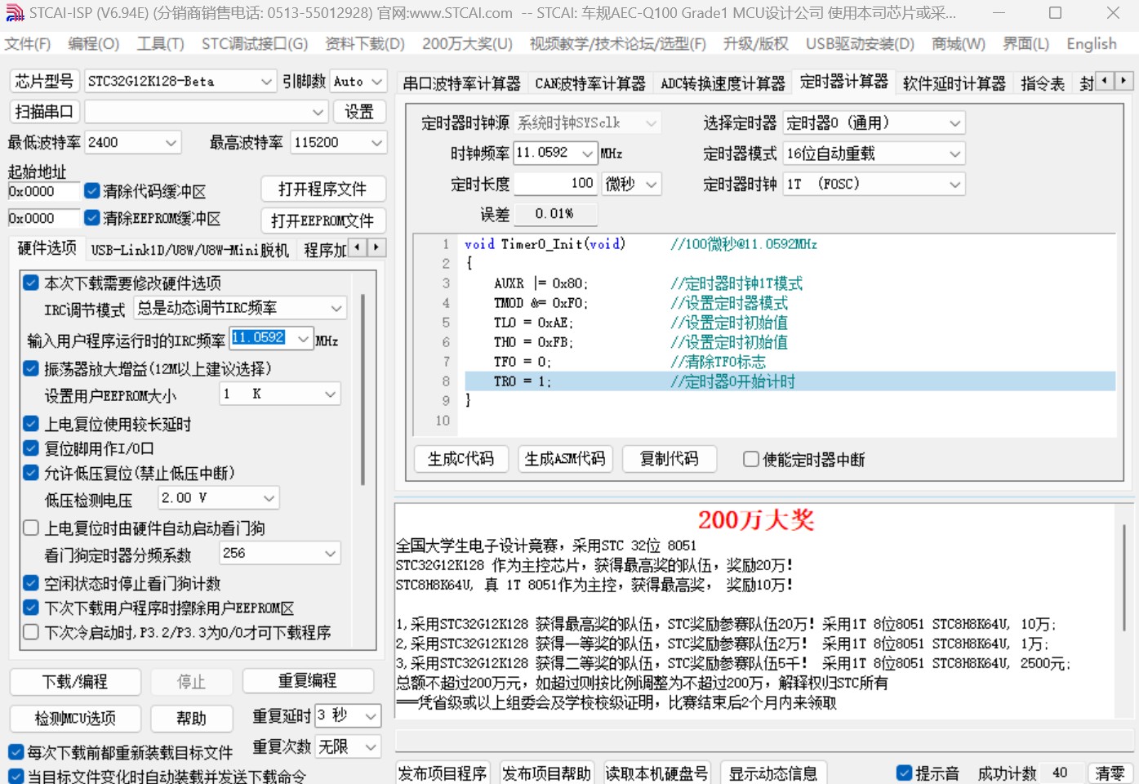The height and width of the screenshot is (784, 1139).
Task: Toggle 下次下载用户程序时擦除用户EEPROM区
Action: coord(31,608)
